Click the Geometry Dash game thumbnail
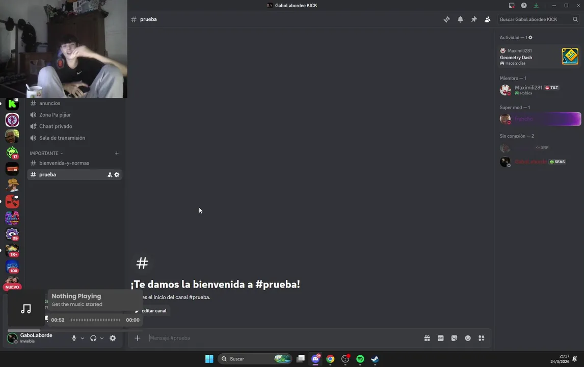 570,56
